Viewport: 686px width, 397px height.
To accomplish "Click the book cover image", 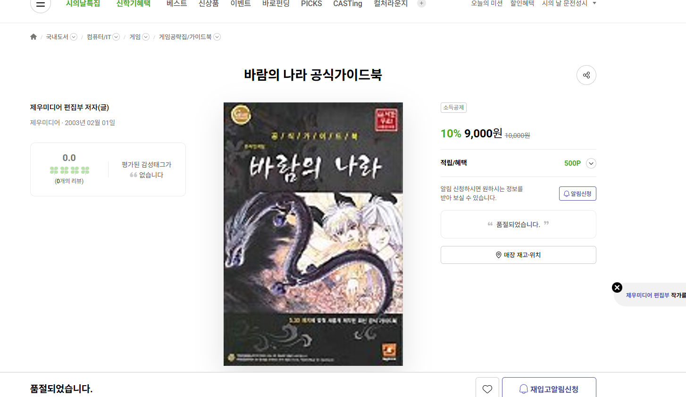I will click(313, 234).
